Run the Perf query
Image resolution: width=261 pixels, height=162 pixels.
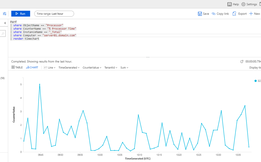[x=20, y=13]
